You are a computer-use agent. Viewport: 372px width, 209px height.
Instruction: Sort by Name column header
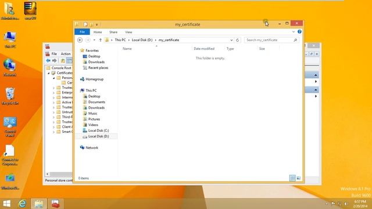pyautogui.click(x=127, y=49)
